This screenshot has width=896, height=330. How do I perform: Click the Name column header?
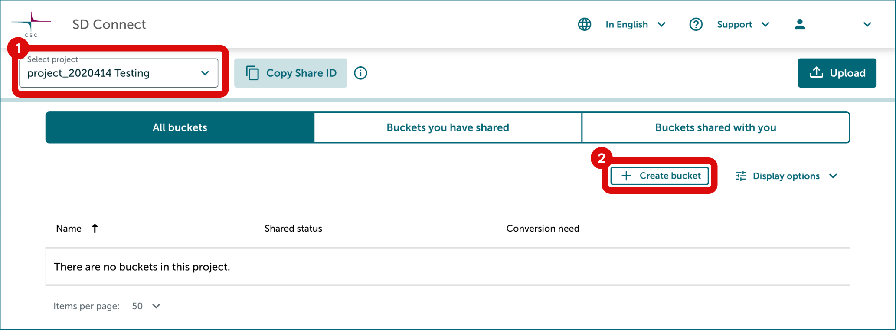pyautogui.click(x=69, y=228)
